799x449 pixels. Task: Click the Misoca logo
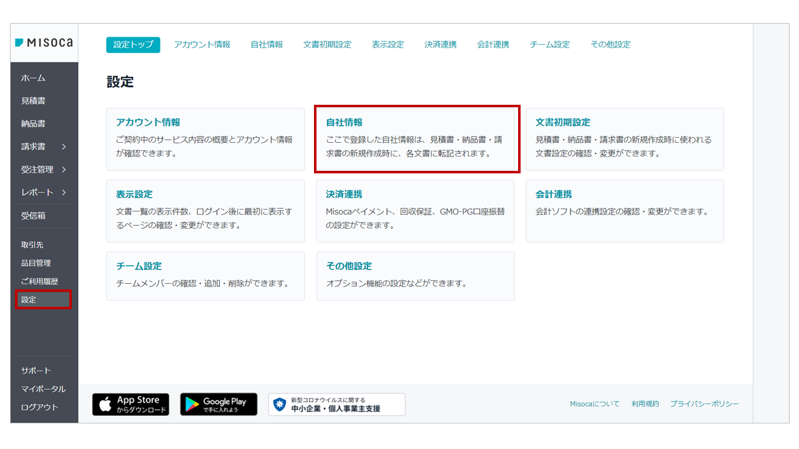pos(42,41)
